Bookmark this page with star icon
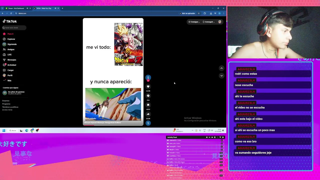 point(199,13)
